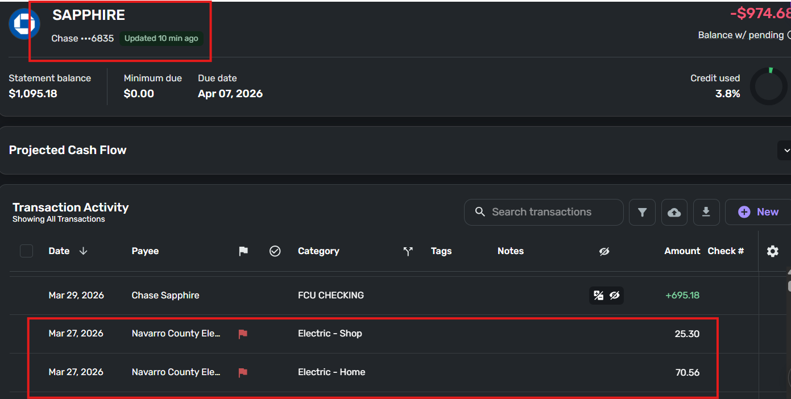The height and width of the screenshot is (399, 791).
Task: Click the Check # column header
Action: pos(726,251)
